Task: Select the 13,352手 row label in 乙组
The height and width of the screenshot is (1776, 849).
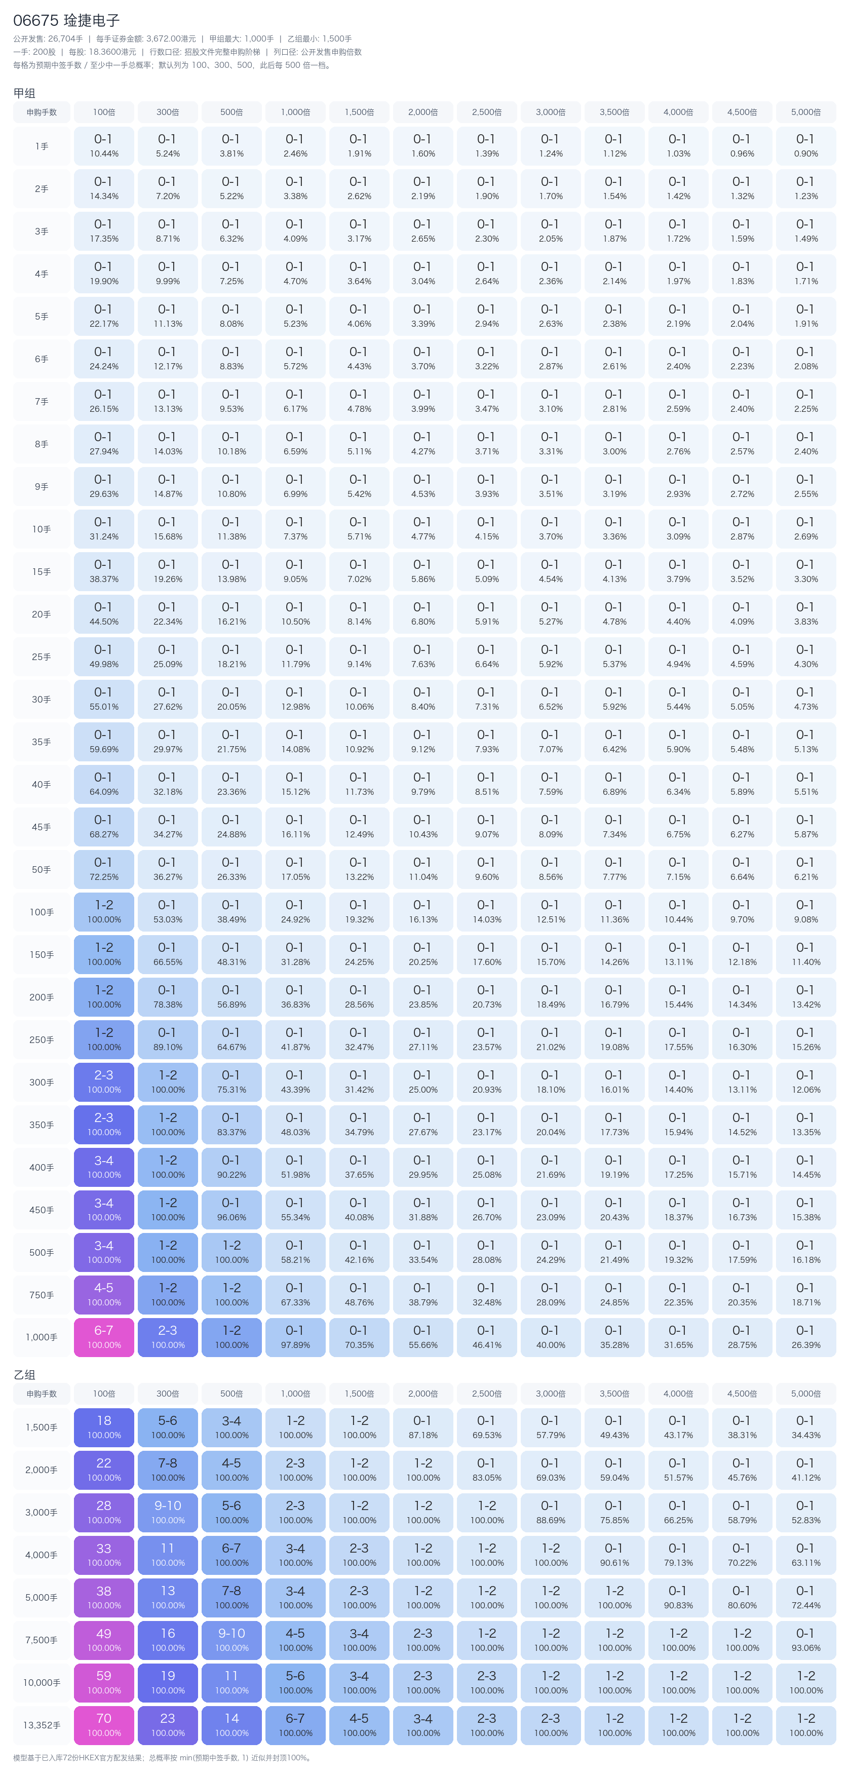Action: point(42,1725)
